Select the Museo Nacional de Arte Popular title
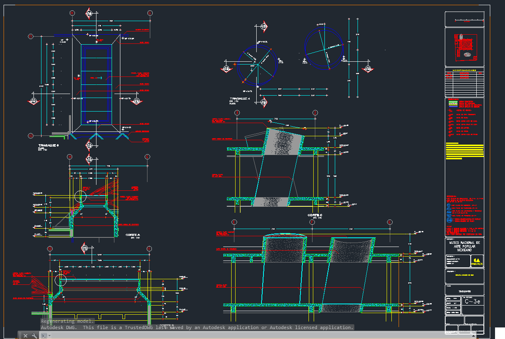 click(464, 246)
